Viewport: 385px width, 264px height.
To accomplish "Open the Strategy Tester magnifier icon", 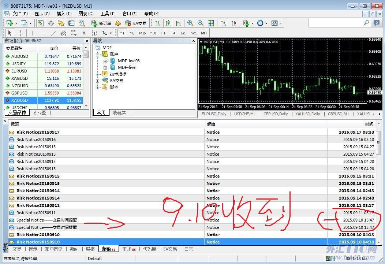I will point(82,23).
